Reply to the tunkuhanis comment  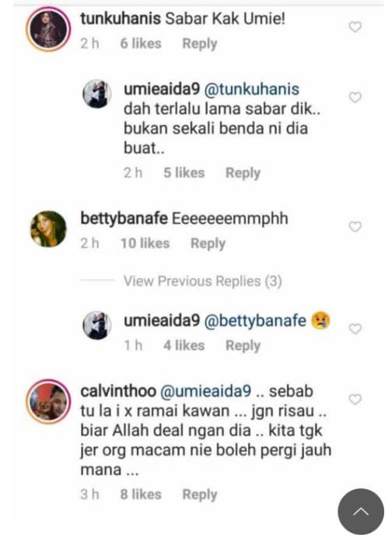(x=200, y=44)
